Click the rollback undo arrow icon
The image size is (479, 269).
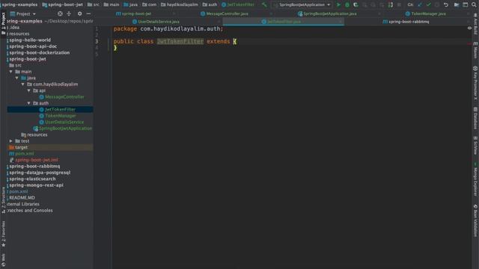coord(446,4)
